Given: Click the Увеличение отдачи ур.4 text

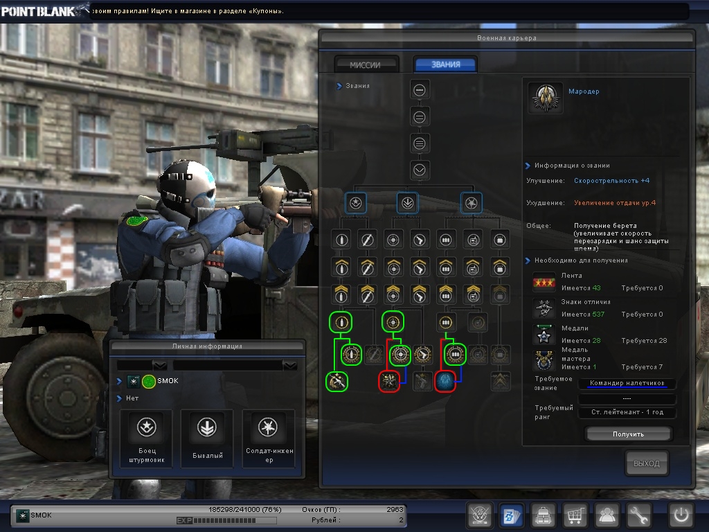Looking at the screenshot, I should 615,203.
